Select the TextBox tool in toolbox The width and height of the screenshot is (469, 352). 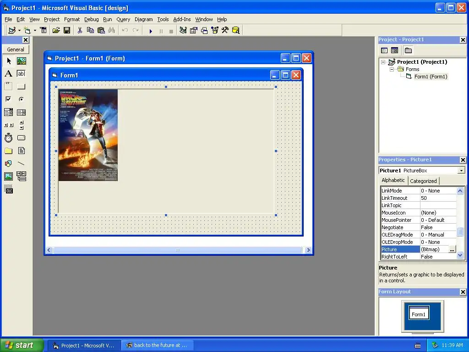tap(21, 74)
